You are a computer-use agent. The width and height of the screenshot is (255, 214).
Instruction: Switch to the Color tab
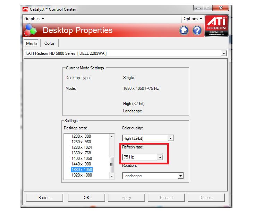[x=49, y=43]
